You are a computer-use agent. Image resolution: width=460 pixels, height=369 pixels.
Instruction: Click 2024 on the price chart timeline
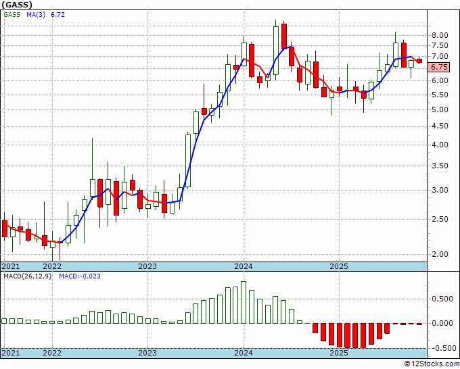244,266
